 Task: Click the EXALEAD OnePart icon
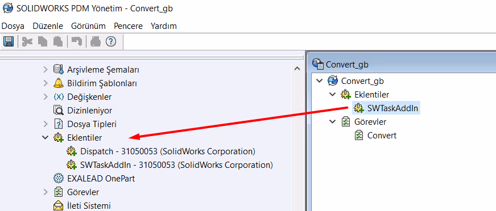59,179
